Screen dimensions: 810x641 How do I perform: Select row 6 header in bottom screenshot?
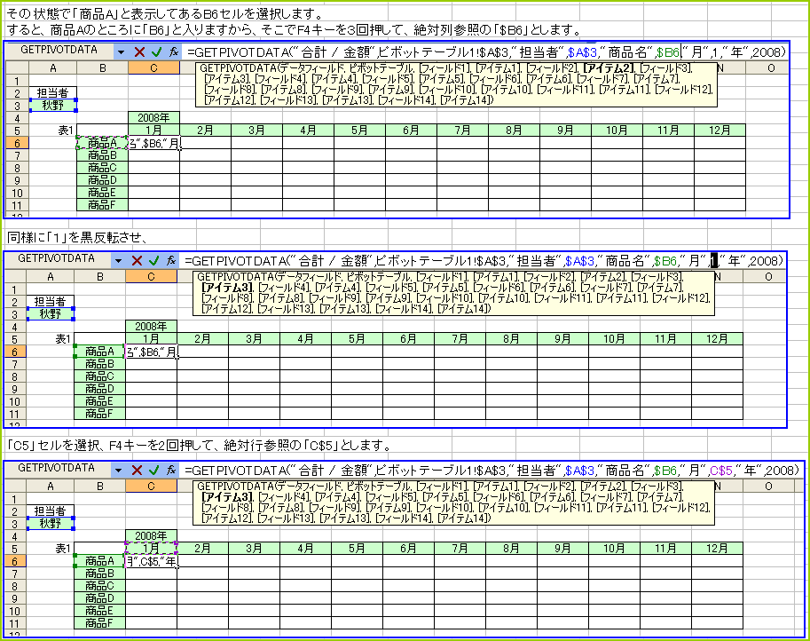click(x=14, y=561)
